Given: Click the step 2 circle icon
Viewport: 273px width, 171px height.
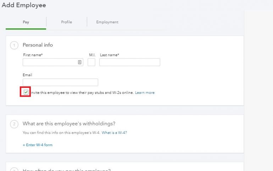Looking at the screenshot, I should pyautogui.click(x=15, y=124).
